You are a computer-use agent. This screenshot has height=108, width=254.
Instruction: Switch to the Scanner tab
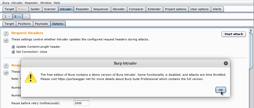coord(50,9)
